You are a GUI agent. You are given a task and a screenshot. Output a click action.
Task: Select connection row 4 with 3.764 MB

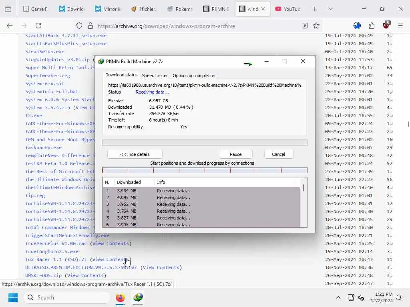click(x=201, y=211)
